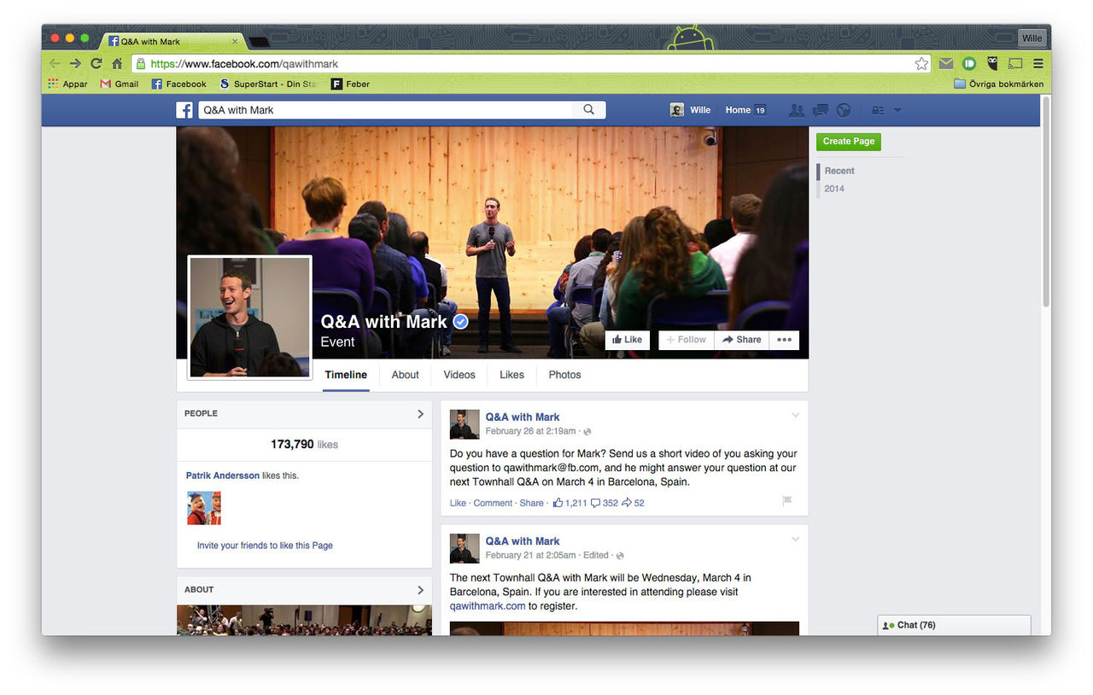
Task: Click the Facebook search field
Action: coord(386,110)
